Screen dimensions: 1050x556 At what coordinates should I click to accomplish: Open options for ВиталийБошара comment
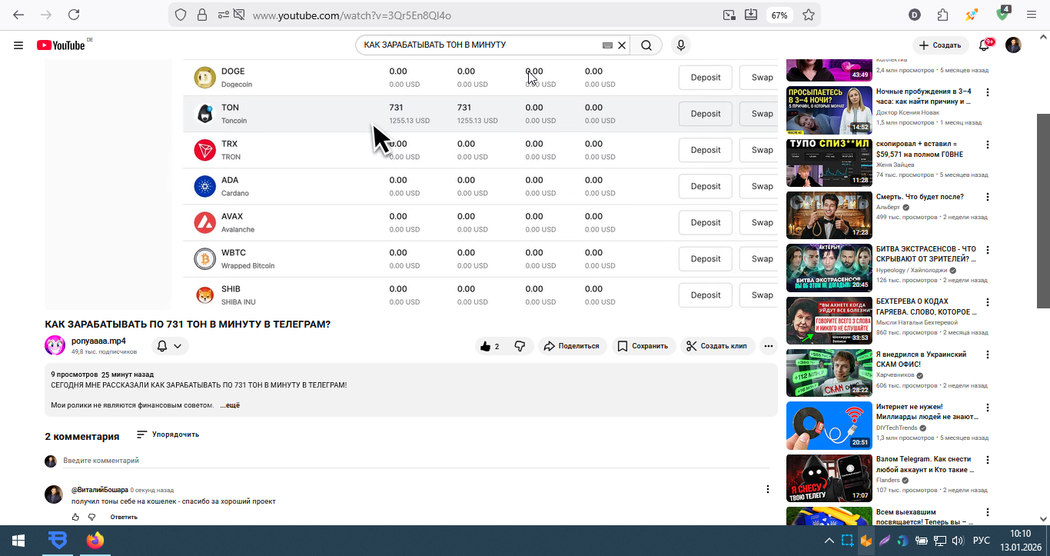point(767,489)
